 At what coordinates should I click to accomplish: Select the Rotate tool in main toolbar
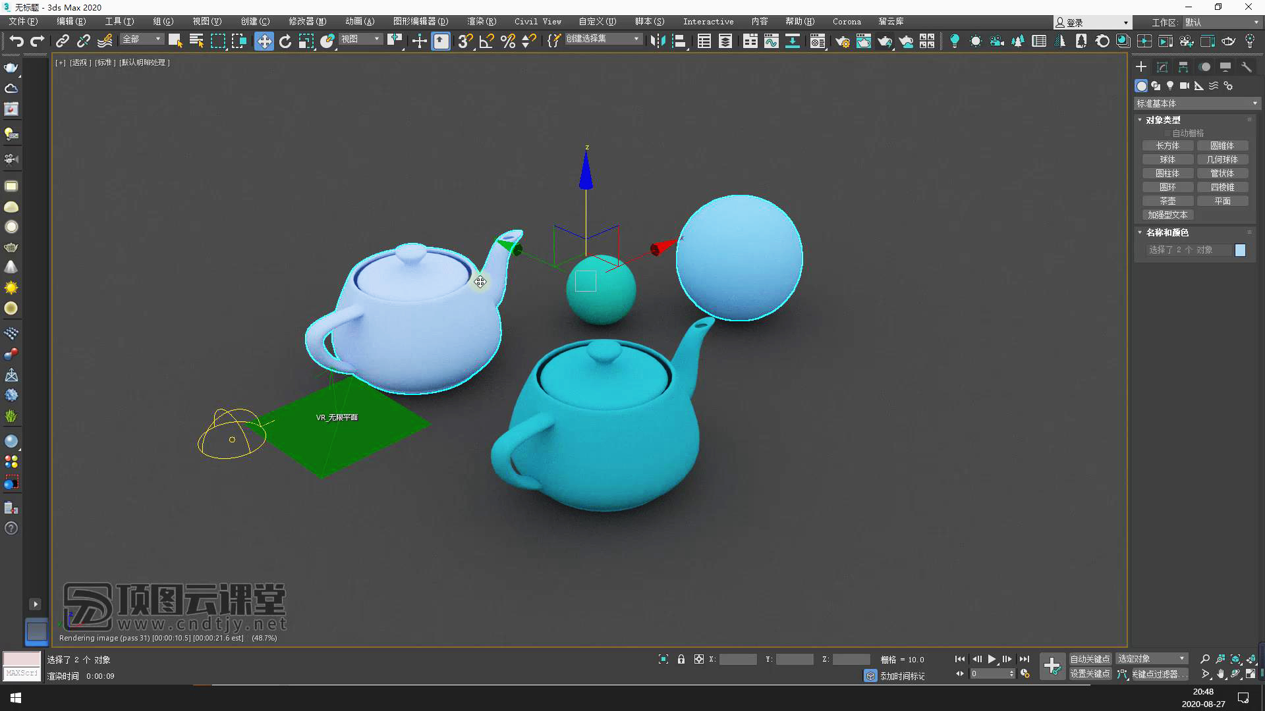coord(285,41)
